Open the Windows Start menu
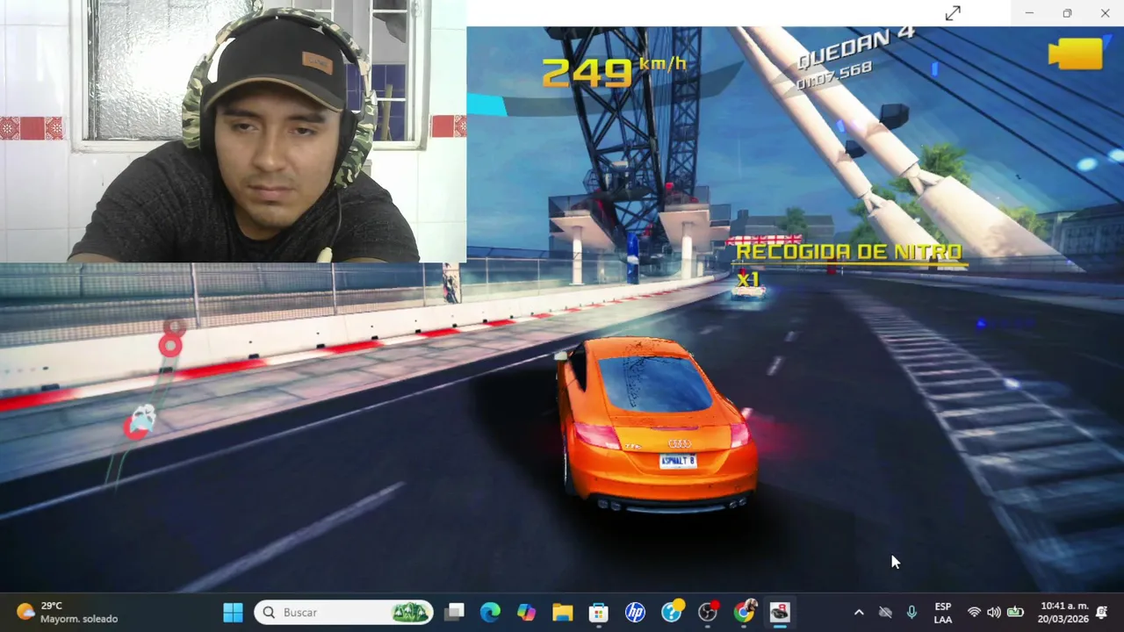Image resolution: width=1124 pixels, height=632 pixels. (233, 612)
